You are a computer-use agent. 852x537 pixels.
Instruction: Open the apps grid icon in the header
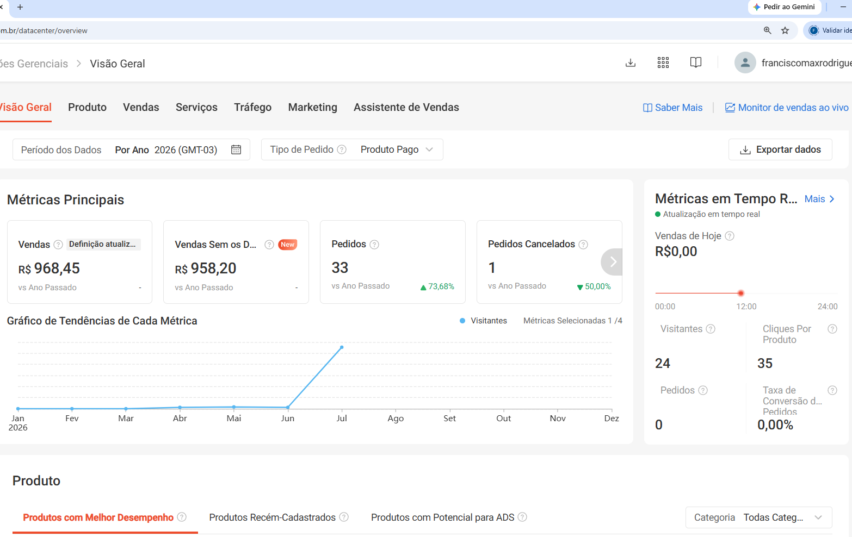click(x=663, y=63)
